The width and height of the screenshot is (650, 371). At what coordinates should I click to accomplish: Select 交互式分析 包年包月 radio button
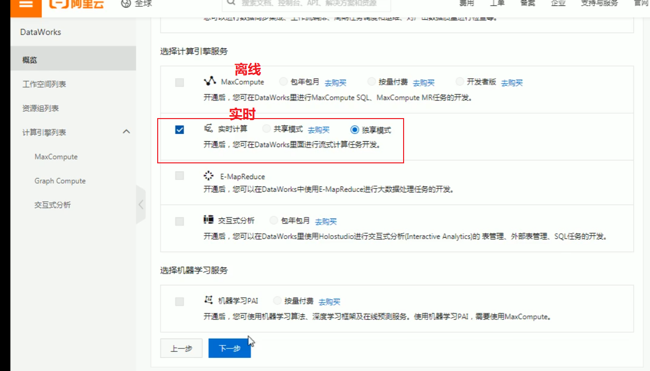(274, 220)
